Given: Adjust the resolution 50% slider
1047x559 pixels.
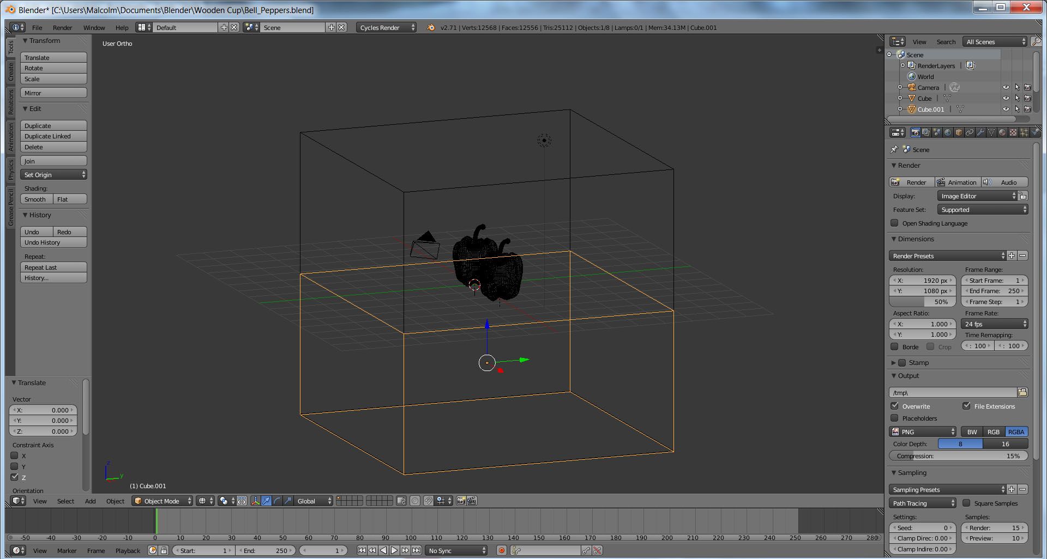Looking at the screenshot, I should [x=923, y=301].
